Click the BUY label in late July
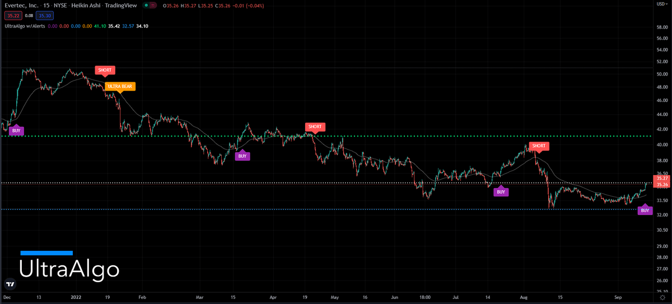 pos(501,192)
